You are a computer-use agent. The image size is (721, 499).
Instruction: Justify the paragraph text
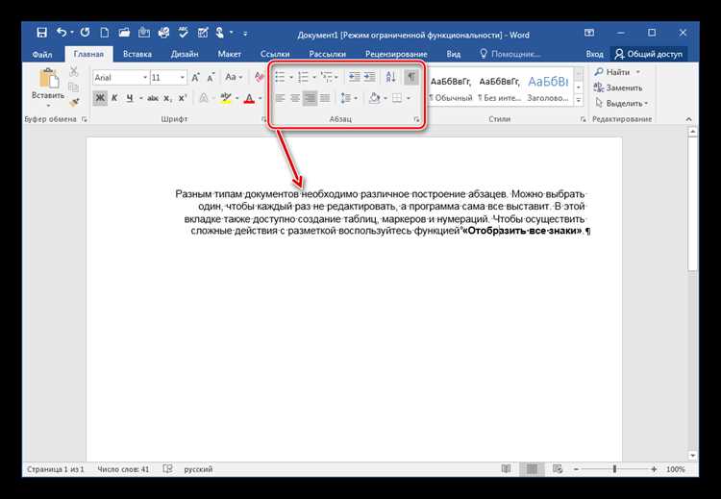(325, 98)
